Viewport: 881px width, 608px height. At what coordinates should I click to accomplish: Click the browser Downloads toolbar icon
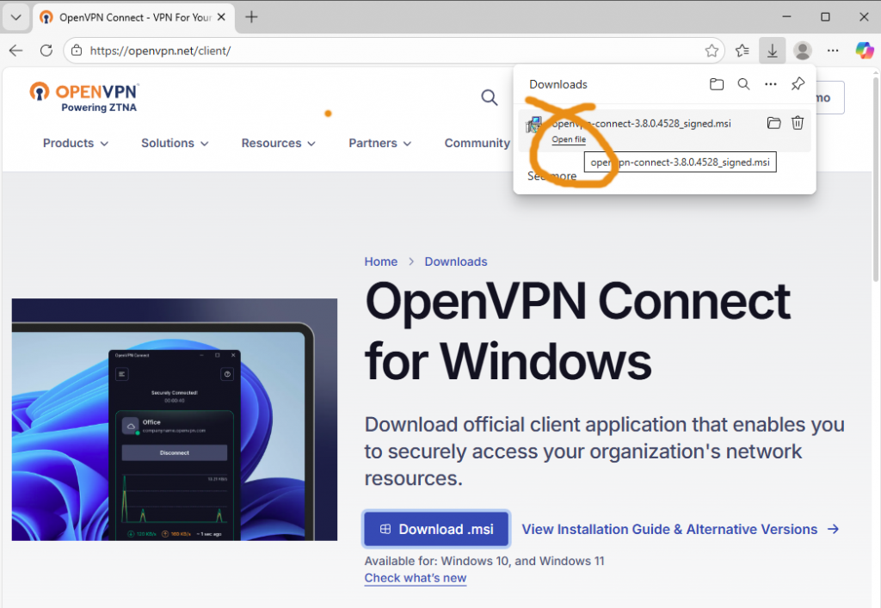click(772, 51)
